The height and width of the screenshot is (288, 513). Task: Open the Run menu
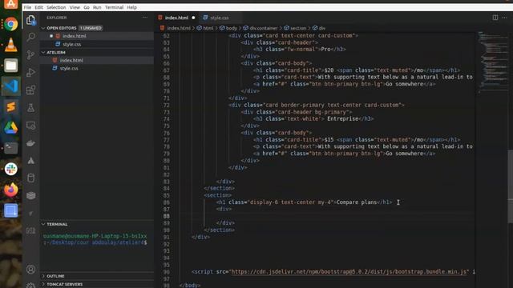(97, 7)
